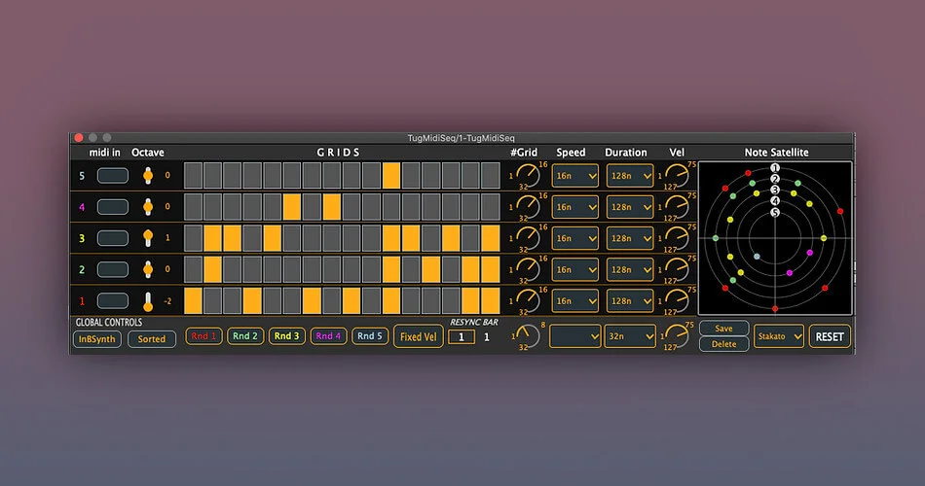
Task: Toggle the midi in switch for row 5
Action: [113, 176]
